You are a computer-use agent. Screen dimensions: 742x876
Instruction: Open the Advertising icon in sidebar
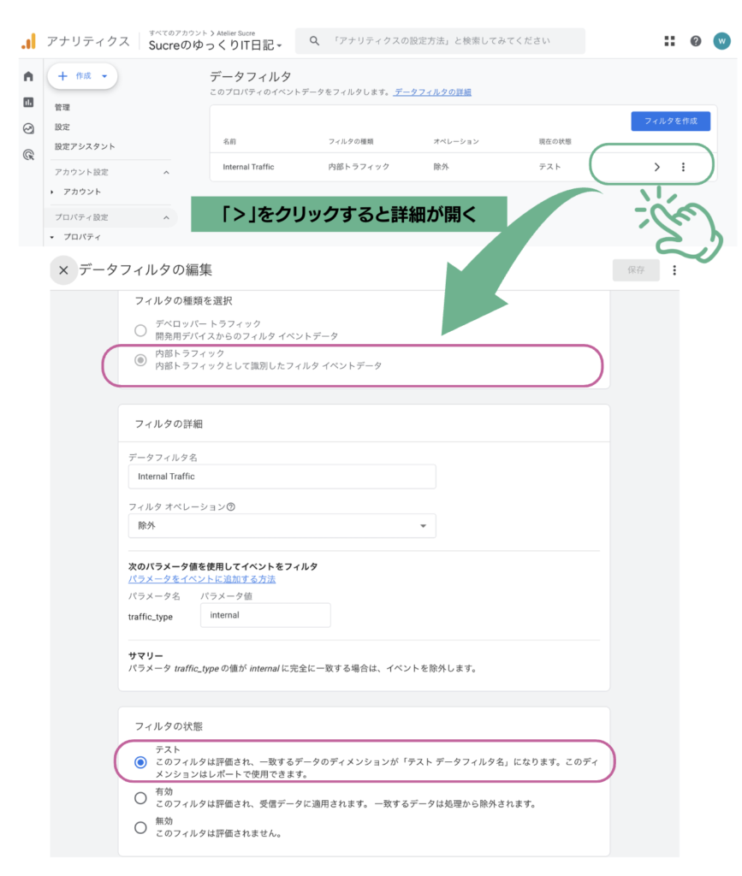[28, 155]
